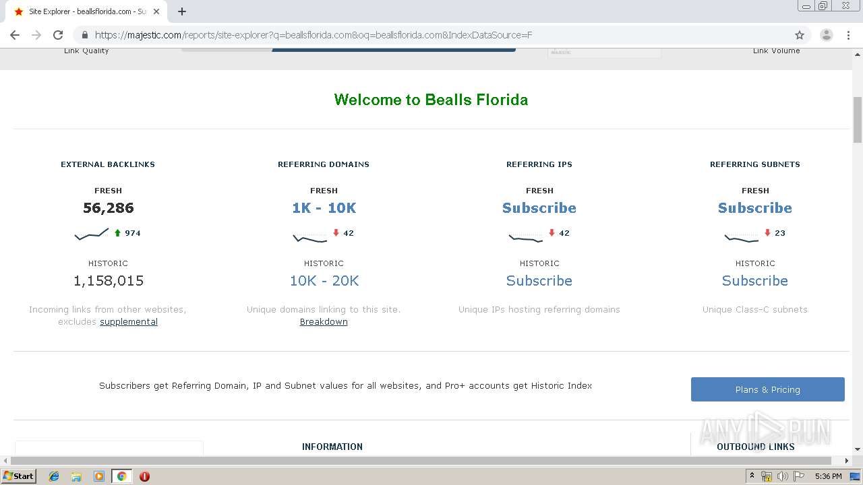Click the browser forward arrow

coord(36,35)
